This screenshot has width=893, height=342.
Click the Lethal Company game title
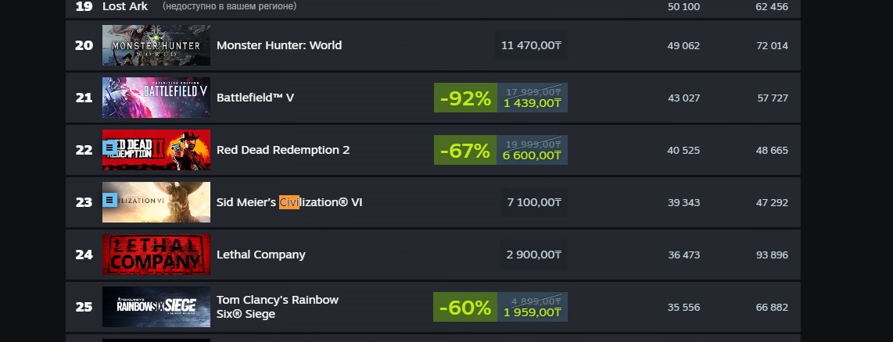tap(261, 255)
